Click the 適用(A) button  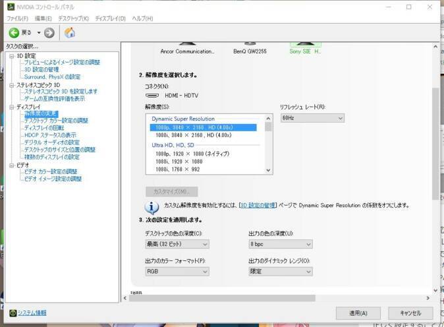click(358, 313)
